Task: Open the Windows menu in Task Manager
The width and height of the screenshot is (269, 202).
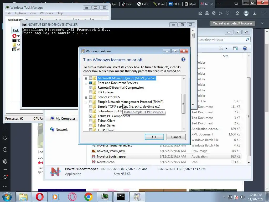Action: click(x=46, y=13)
